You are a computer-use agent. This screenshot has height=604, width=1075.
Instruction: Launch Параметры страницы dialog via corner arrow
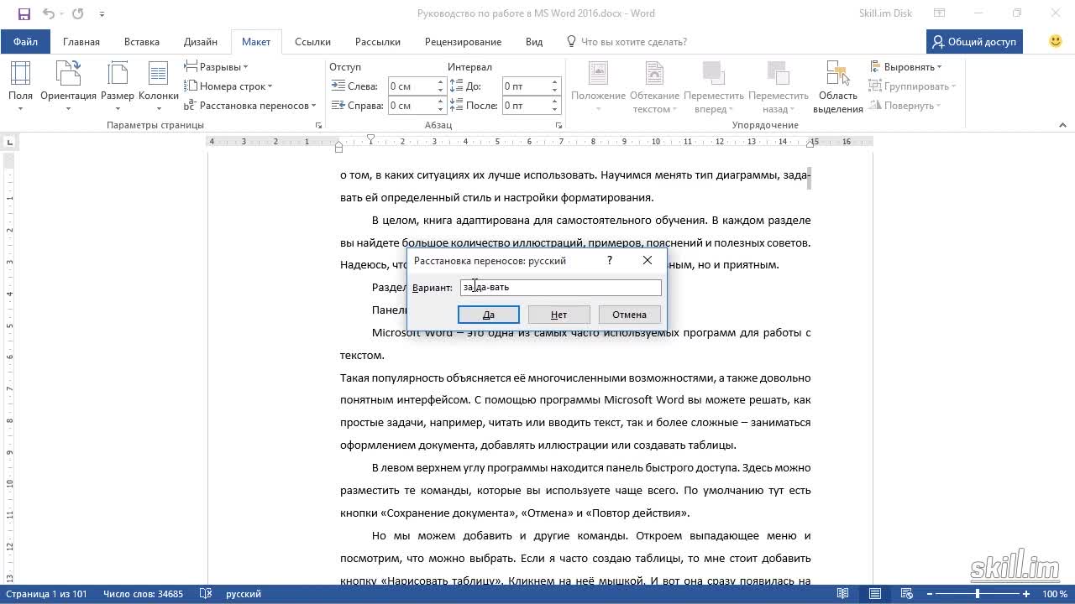coord(318,125)
